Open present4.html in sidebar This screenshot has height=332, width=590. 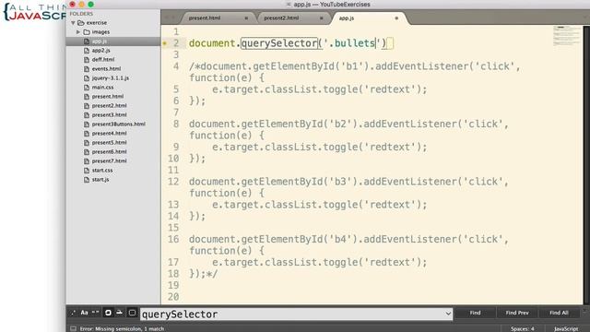109,133
